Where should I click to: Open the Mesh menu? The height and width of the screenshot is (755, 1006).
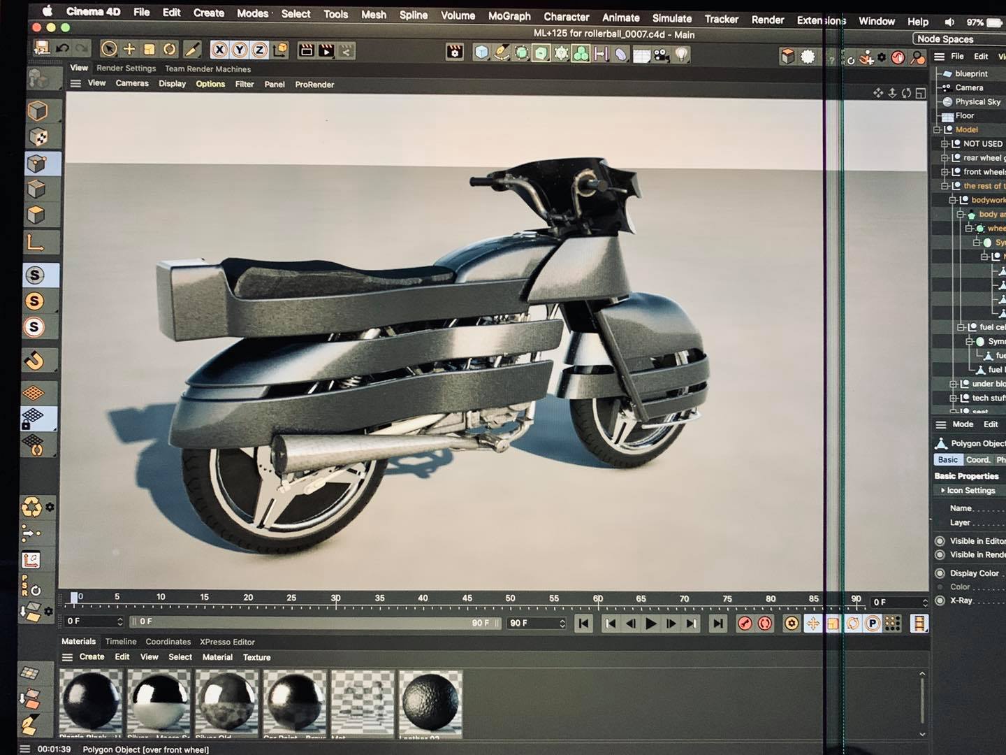[x=374, y=14]
